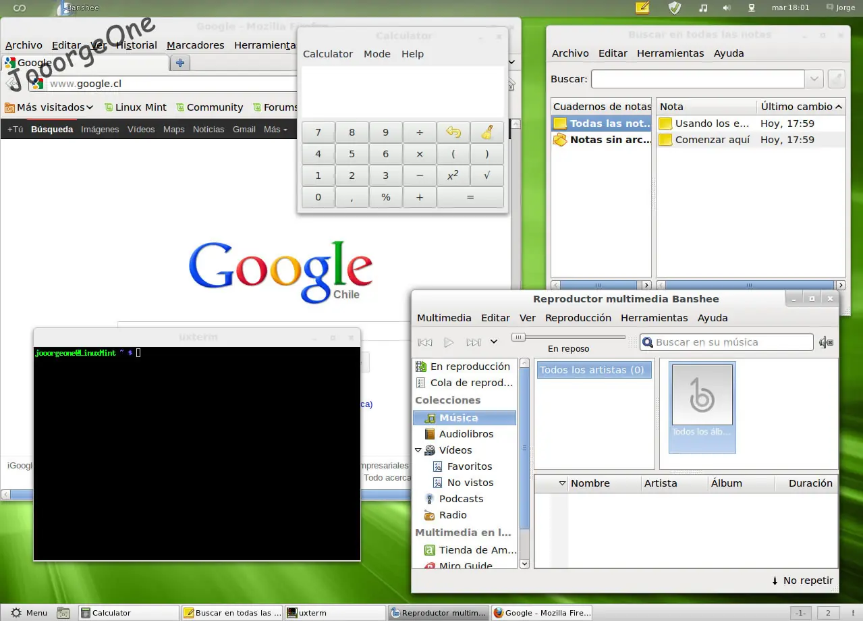
Task: Open the No repetir repeat mode menu
Action: [x=802, y=580]
